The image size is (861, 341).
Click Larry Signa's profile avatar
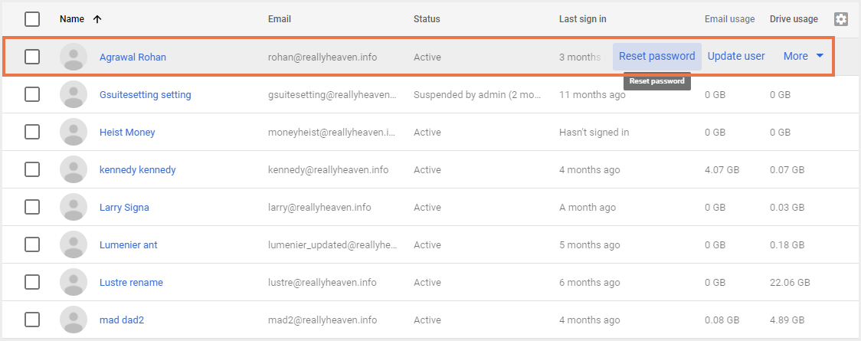[x=74, y=208]
